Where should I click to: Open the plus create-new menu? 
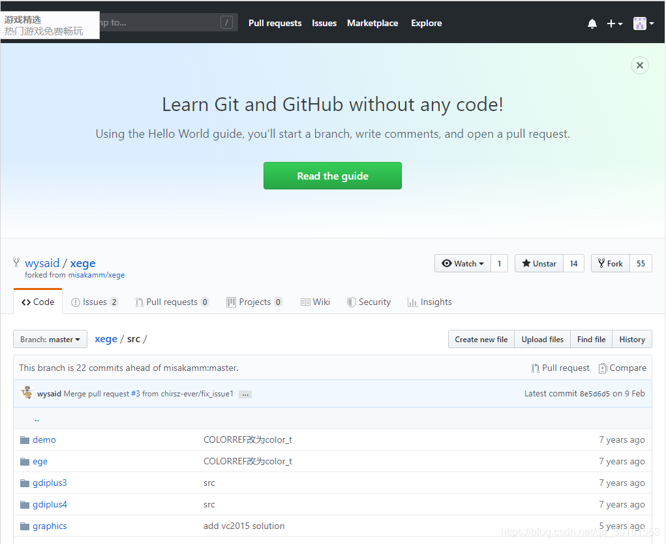614,24
